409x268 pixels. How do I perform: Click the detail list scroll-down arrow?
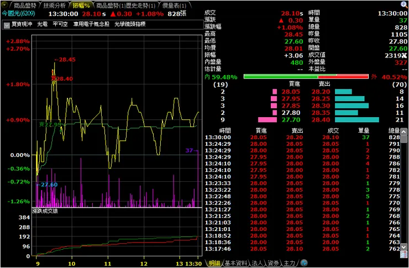pyautogui.click(x=403, y=246)
